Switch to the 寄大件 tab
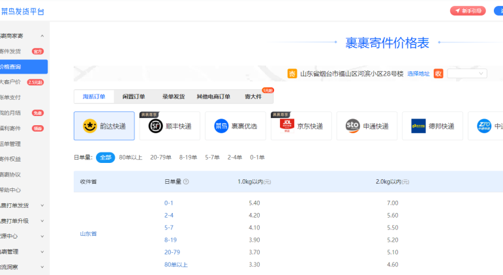 click(253, 96)
